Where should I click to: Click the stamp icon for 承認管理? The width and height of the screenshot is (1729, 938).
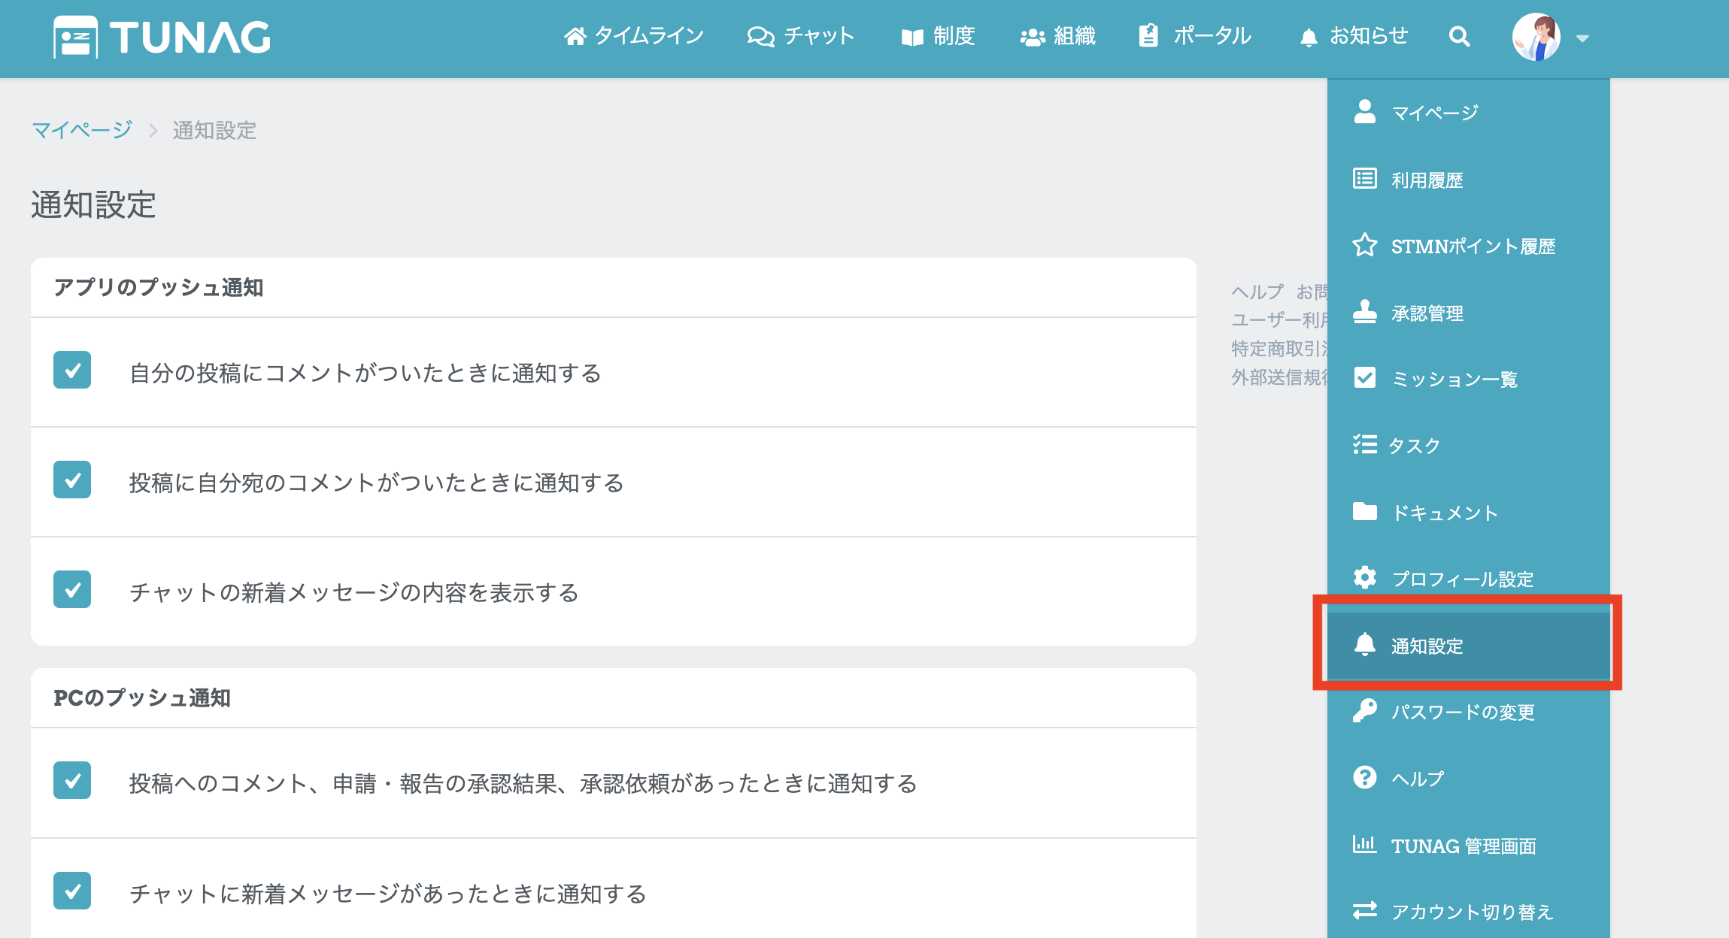1364,312
